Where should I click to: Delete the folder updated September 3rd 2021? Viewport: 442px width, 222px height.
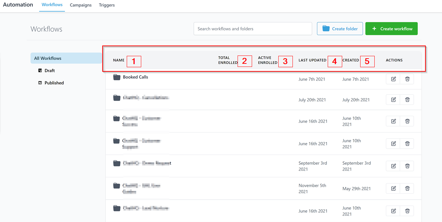tap(407, 166)
